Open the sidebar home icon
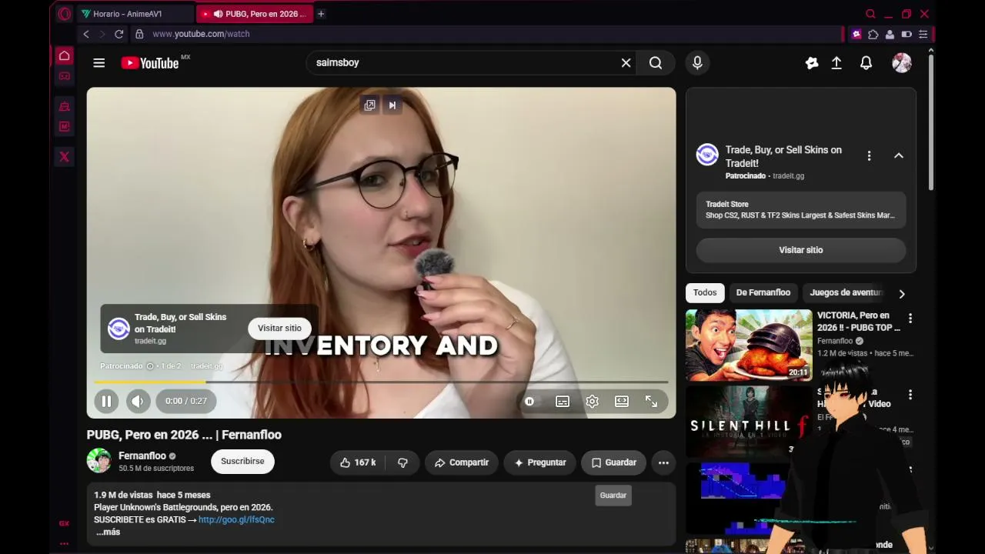 click(65, 55)
